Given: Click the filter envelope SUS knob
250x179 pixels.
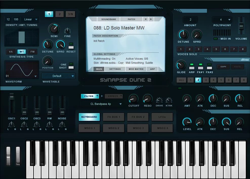Looking at the screenshot, I should (x=226, y=99).
